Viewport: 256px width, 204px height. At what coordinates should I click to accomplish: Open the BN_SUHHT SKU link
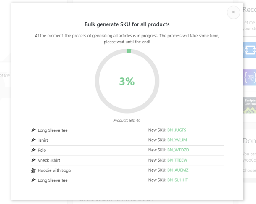177,180
